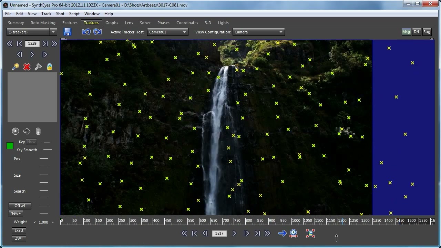Switch to the Features tab
This screenshot has width=441, height=248.
click(x=70, y=23)
